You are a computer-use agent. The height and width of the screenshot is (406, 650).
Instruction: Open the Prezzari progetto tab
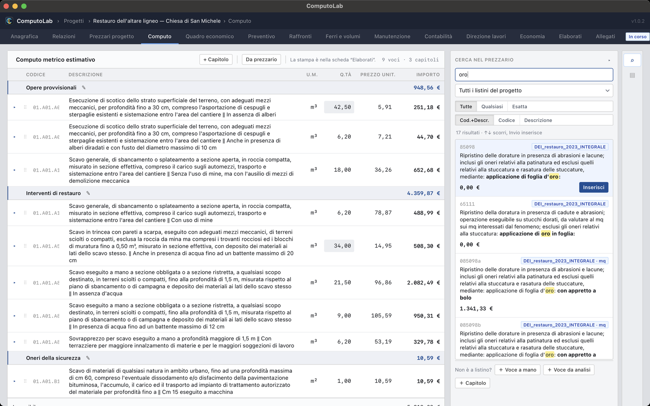(112, 37)
